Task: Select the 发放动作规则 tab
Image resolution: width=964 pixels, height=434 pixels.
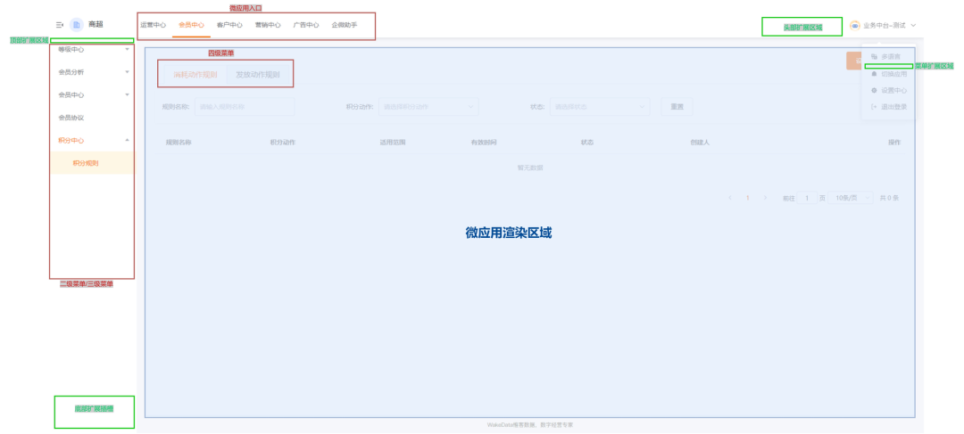Action: click(258, 75)
